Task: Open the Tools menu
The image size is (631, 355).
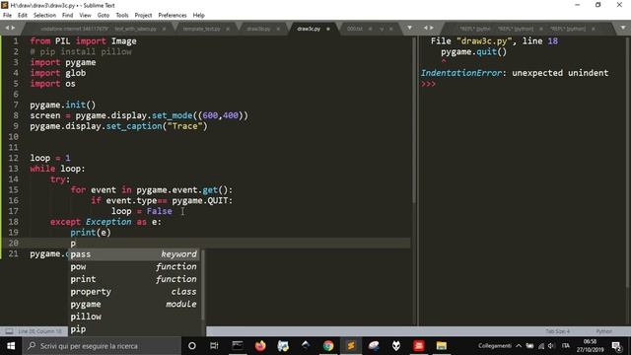Action: (x=122, y=15)
